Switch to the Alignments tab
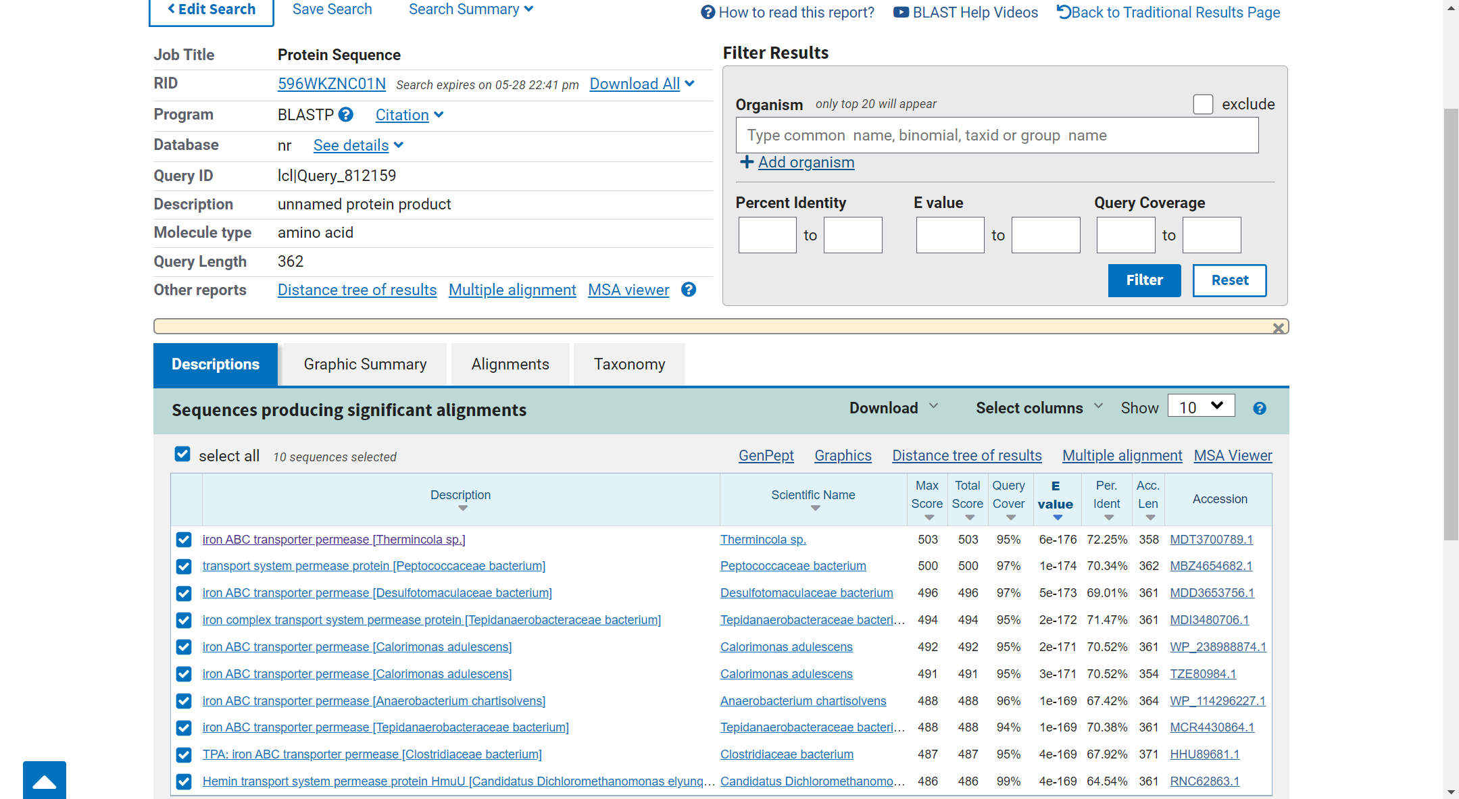 coord(510,365)
